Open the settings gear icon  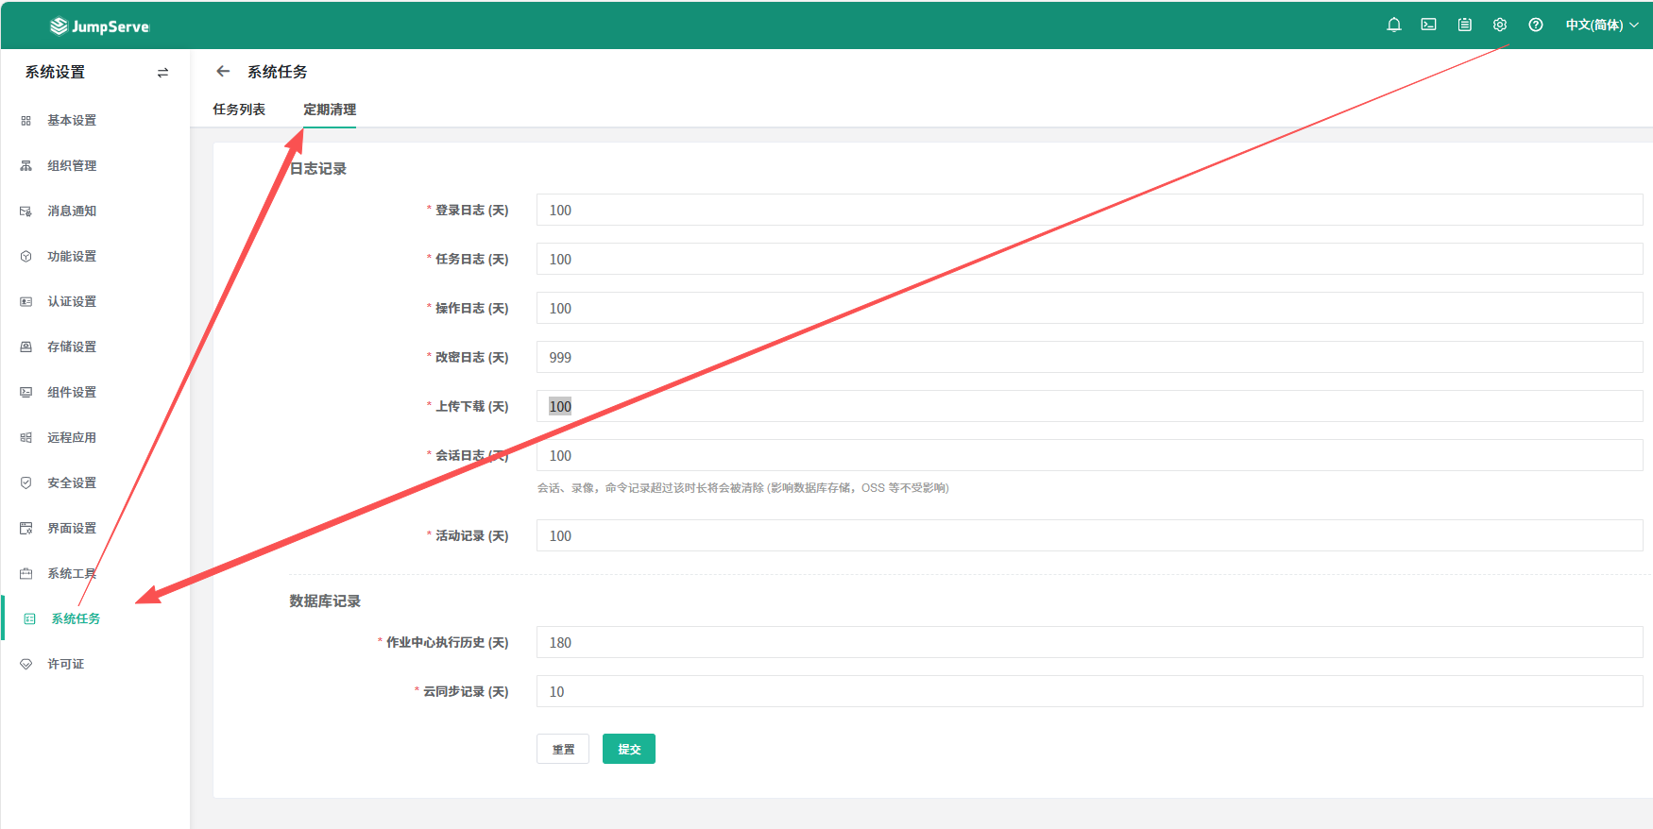1499,25
